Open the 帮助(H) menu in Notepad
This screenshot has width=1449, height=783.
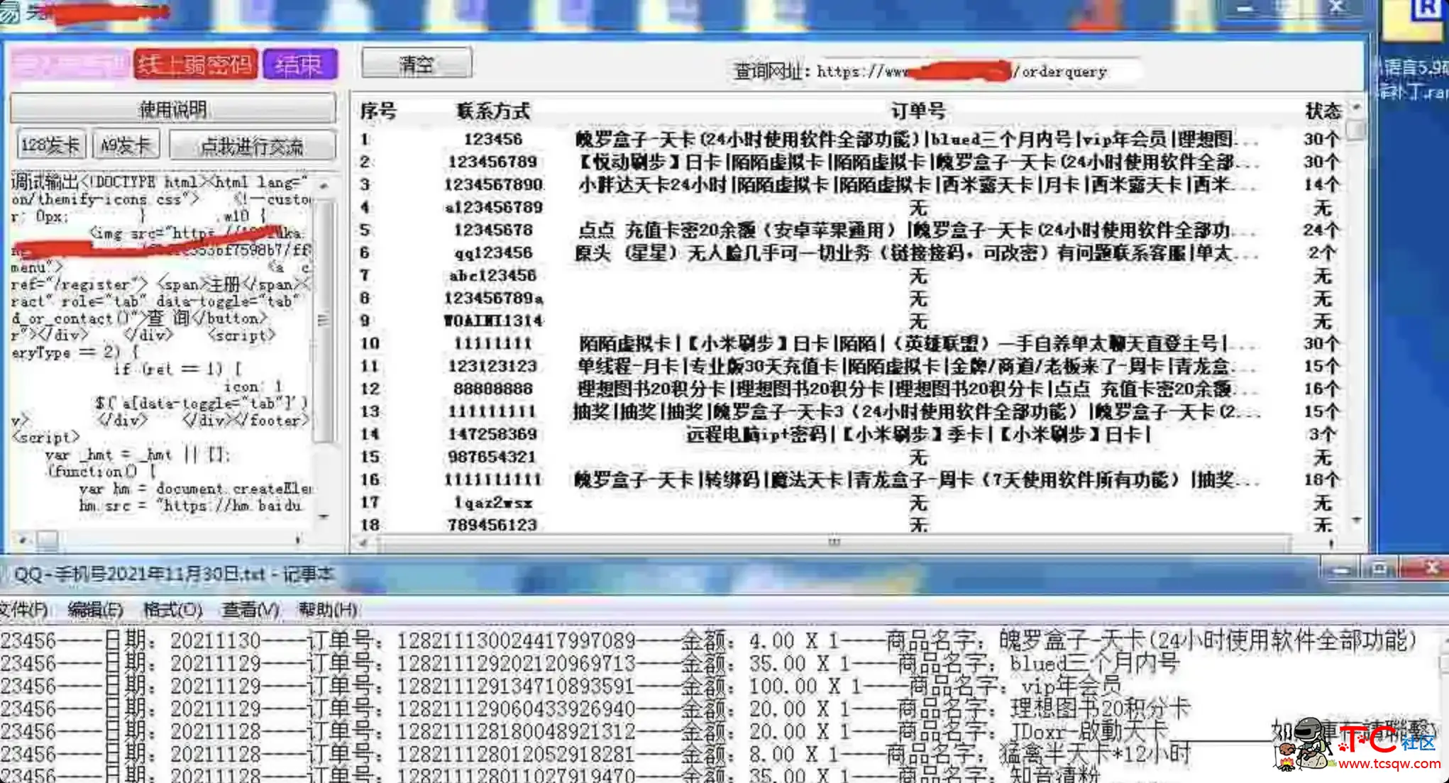coord(327,609)
